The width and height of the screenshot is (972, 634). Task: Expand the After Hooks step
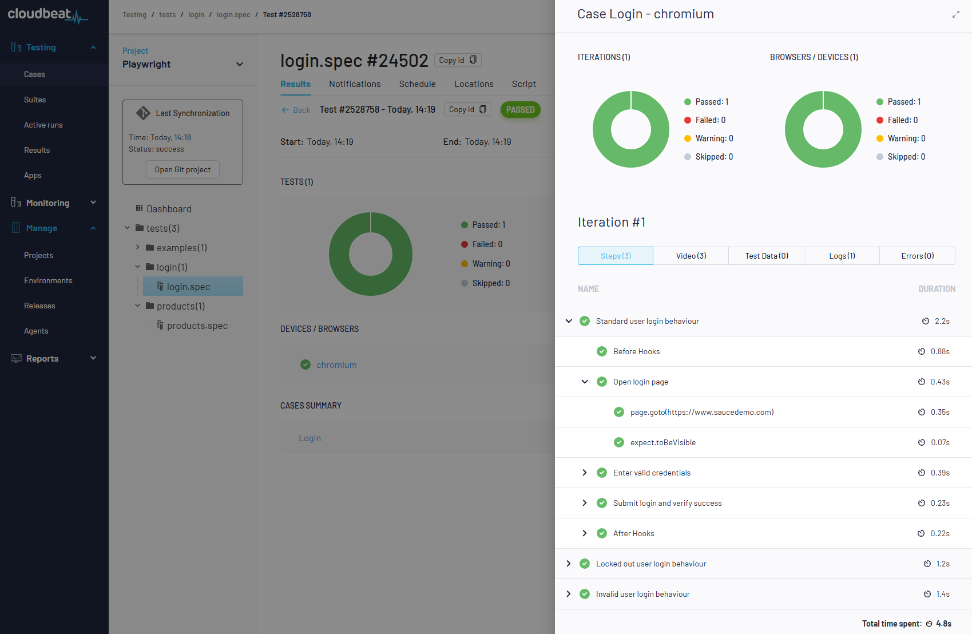tap(585, 533)
